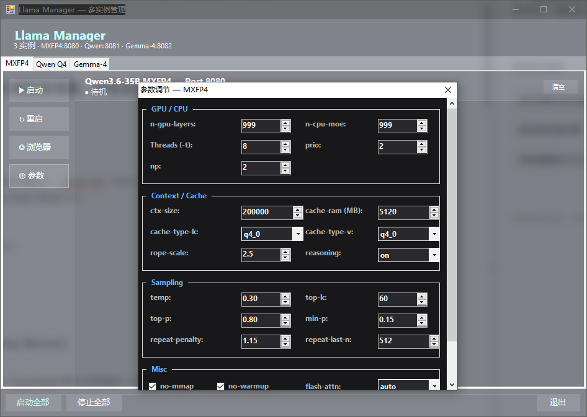Click the Llama Manager app icon in title bar
Screen dimensions: 587x417
pos(10,9)
